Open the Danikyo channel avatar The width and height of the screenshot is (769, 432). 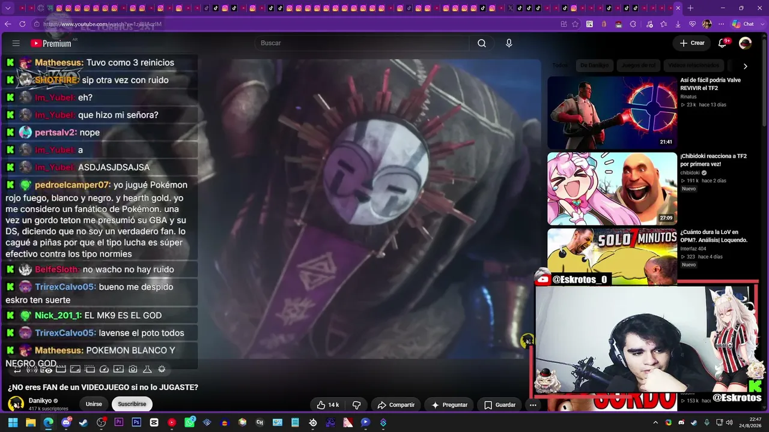(x=16, y=404)
